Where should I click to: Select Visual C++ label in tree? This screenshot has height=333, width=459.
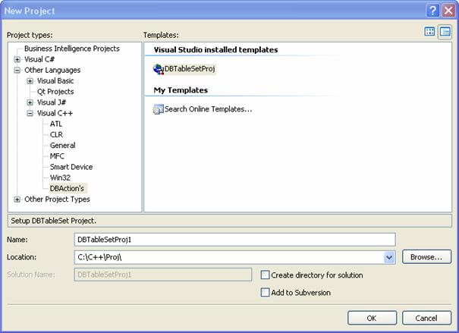pyautogui.click(x=55, y=113)
